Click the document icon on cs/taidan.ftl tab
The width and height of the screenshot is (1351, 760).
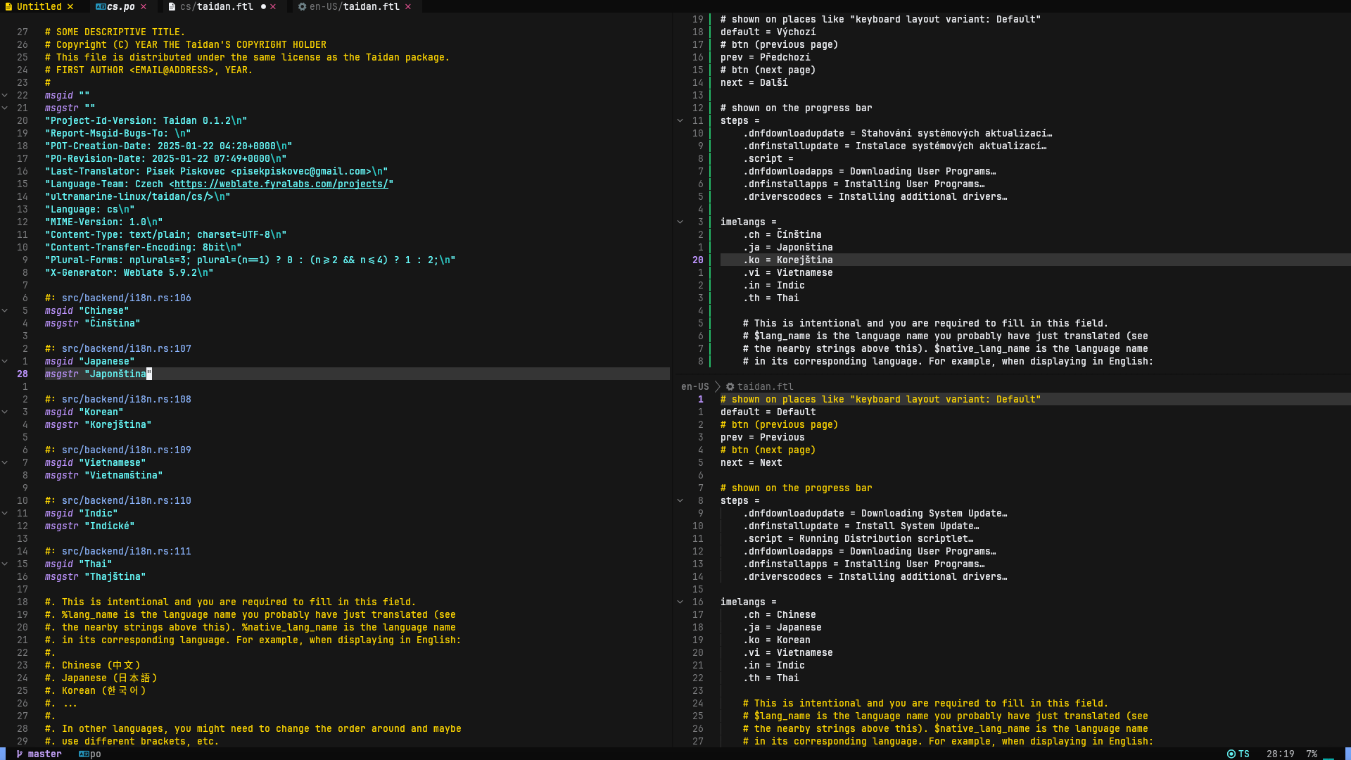[x=172, y=6]
